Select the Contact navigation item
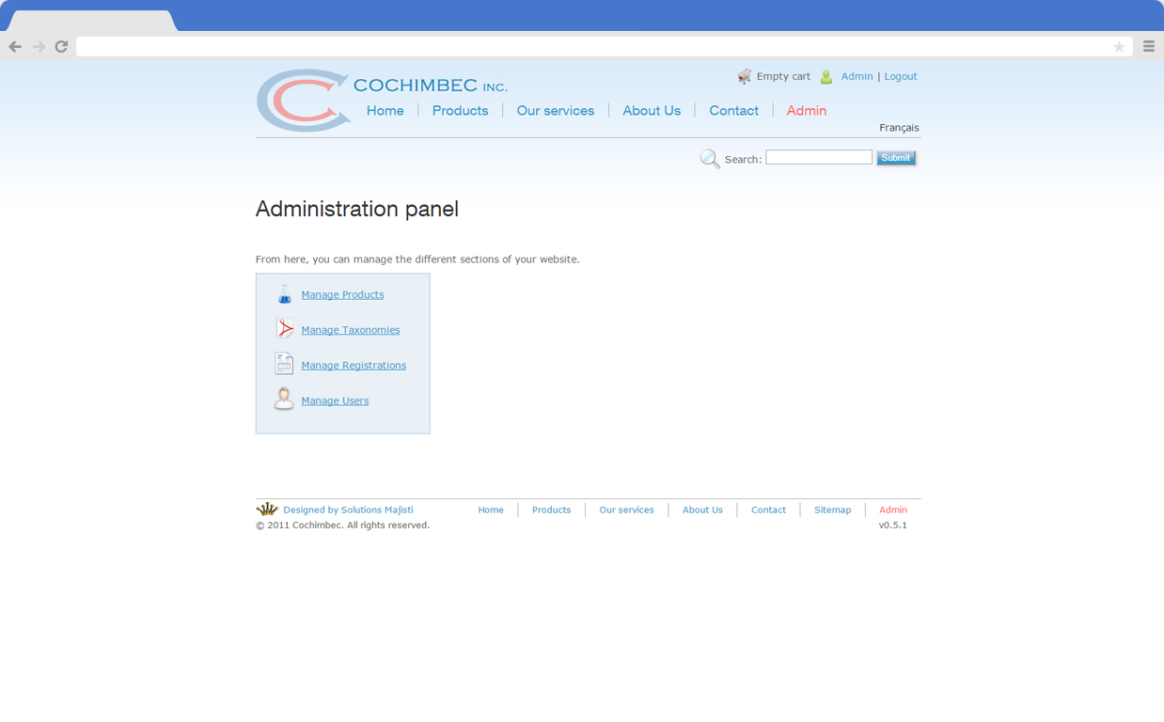This screenshot has height=722, width=1164. 733,110
